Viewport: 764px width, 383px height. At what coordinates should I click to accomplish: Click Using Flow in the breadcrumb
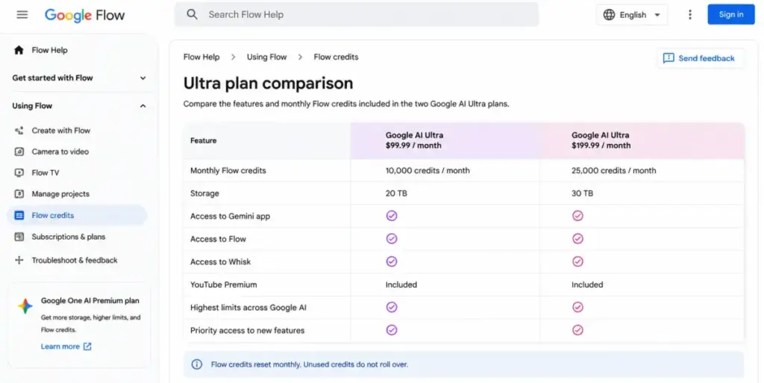click(266, 57)
